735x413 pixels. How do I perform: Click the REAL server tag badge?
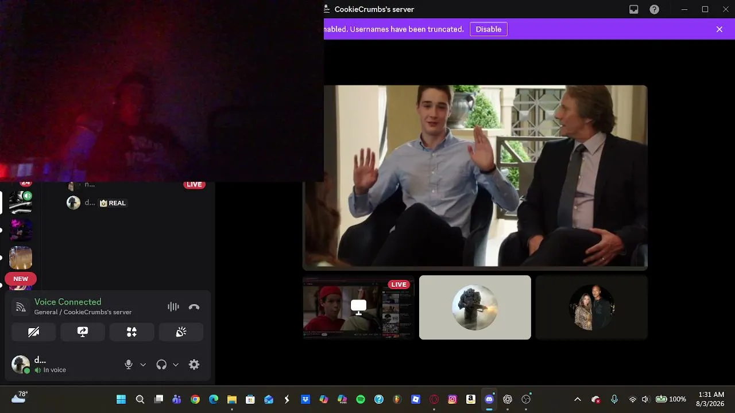113,203
